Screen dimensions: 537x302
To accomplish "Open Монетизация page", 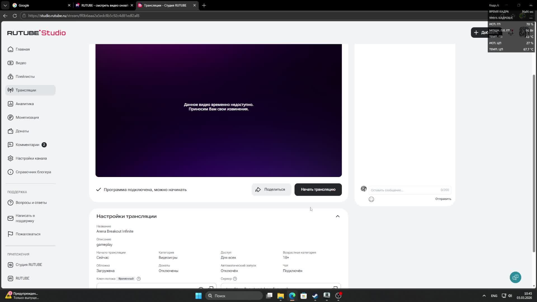I will point(27,117).
